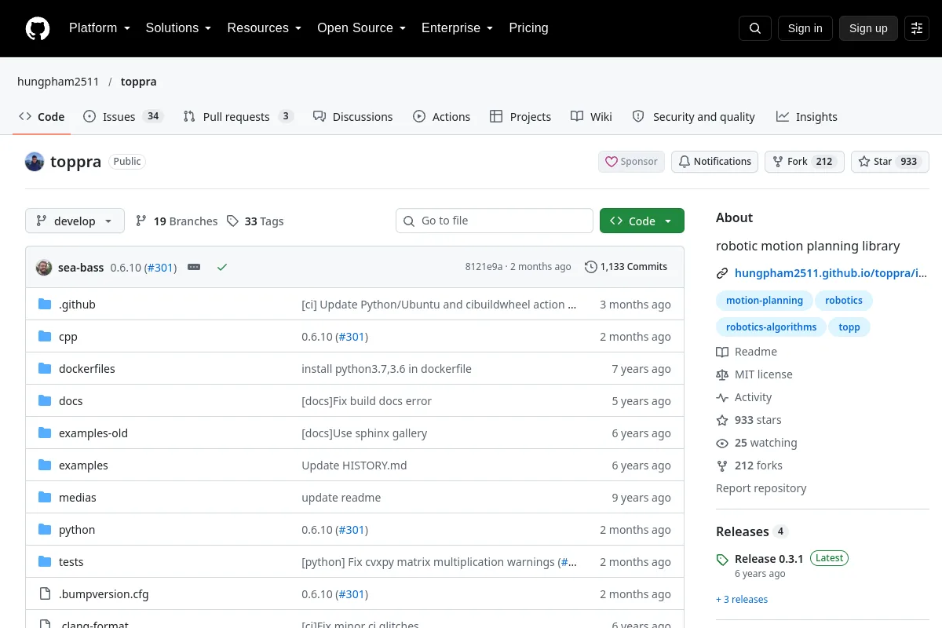Screen dimensions: 942x628
Task: Select the robotics-algorithms topic tag
Action: coord(771,327)
